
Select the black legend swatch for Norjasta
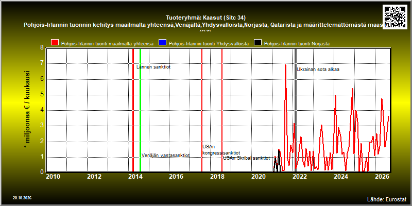tap(258, 43)
